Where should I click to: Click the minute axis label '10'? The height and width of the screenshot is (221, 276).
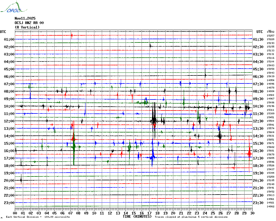click(x=94, y=213)
